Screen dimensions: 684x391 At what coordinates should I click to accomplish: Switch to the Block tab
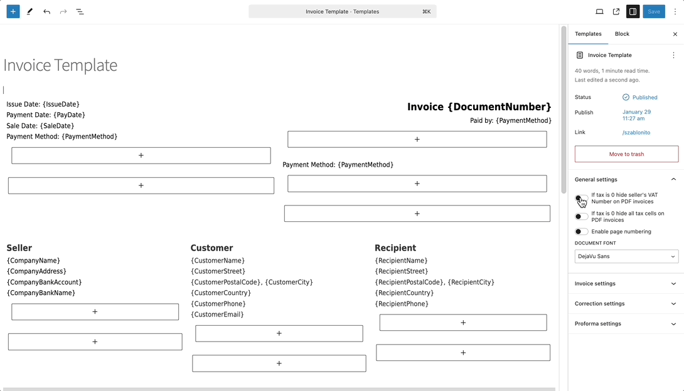pos(622,34)
